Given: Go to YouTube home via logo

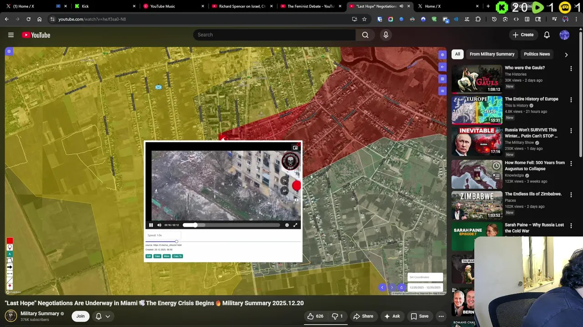Looking at the screenshot, I should click(36, 35).
